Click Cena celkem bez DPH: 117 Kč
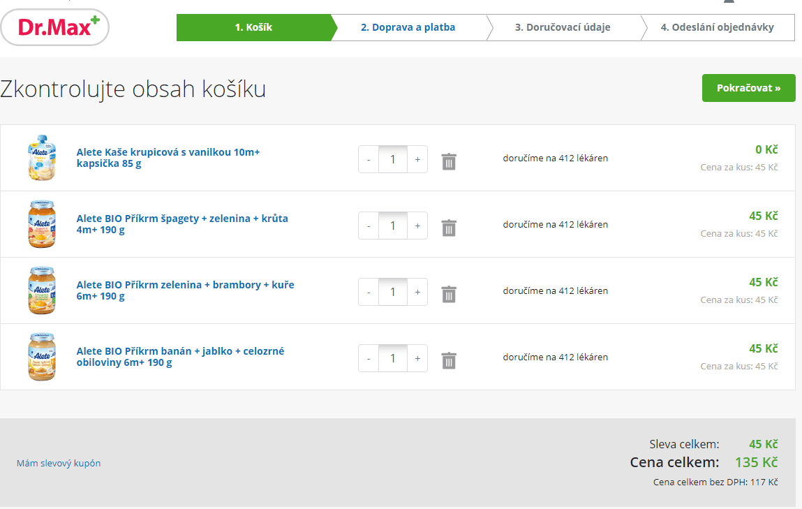 click(x=715, y=482)
